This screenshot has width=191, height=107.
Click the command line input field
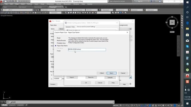pos(60,102)
